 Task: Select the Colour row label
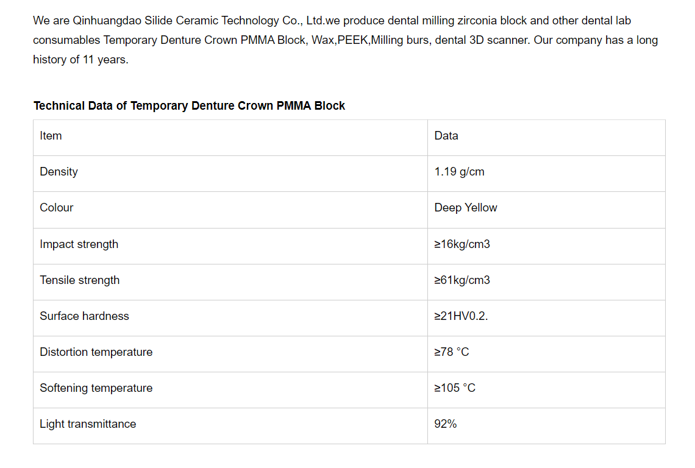coord(57,208)
